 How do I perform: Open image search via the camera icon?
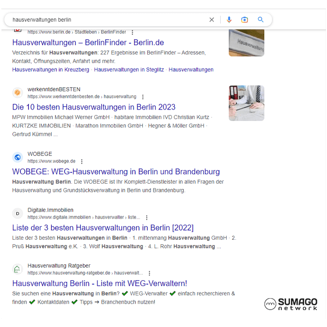tap(244, 20)
